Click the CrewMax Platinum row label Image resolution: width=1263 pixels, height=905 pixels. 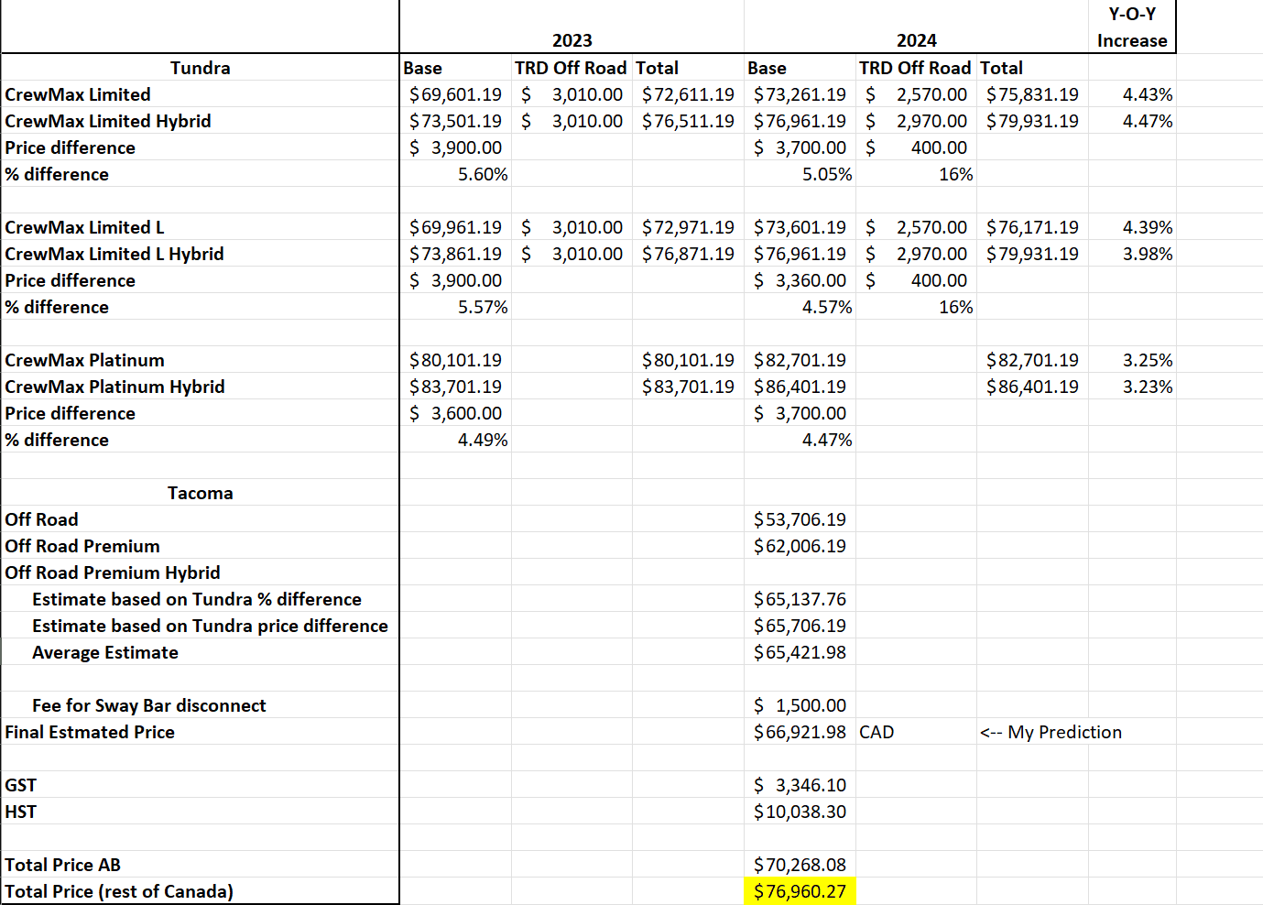point(84,360)
